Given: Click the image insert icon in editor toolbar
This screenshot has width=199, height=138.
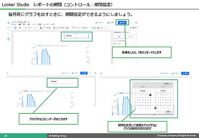Looking at the screenshot, I should coord(95,28).
